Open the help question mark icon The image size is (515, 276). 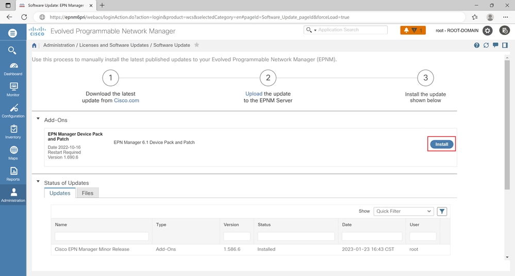point(476,45)
